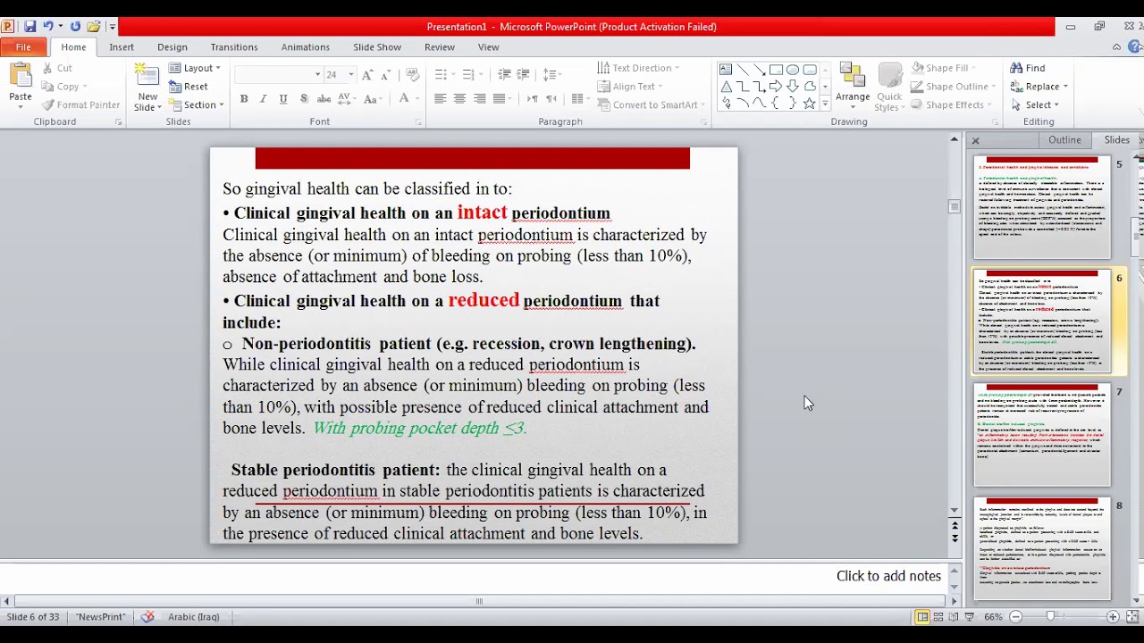Open the Section dropdown

[x=196, y=104]
